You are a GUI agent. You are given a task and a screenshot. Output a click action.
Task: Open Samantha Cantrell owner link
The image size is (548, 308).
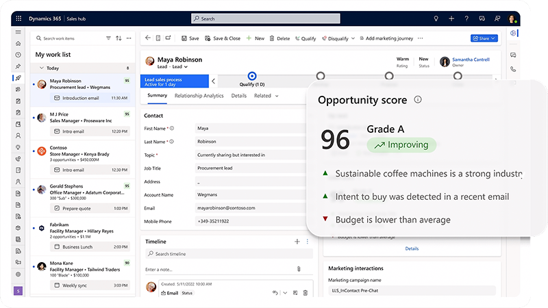471,60
